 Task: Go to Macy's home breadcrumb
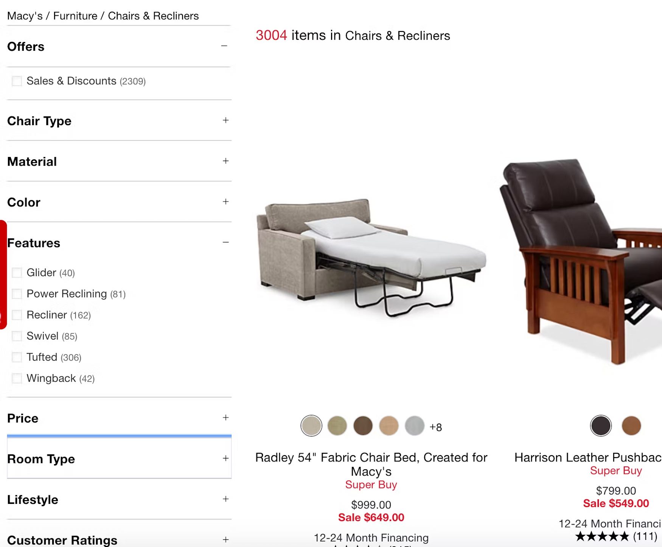click(25, 16)
